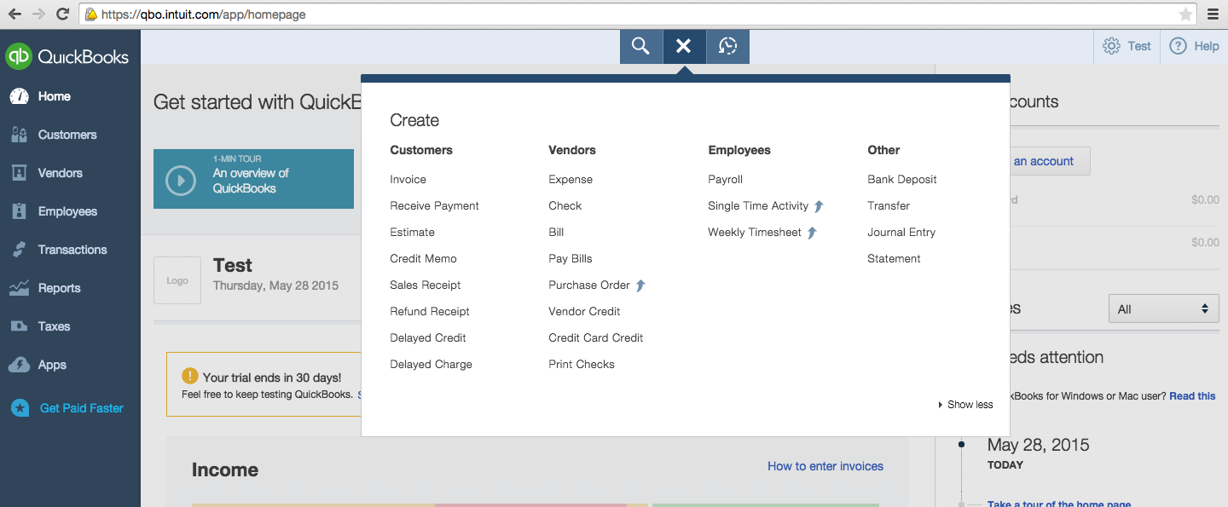The width and height of the screenshot is (1228, 507).
Task: Click the company Logo placeholder
Action: coord(177,280)
